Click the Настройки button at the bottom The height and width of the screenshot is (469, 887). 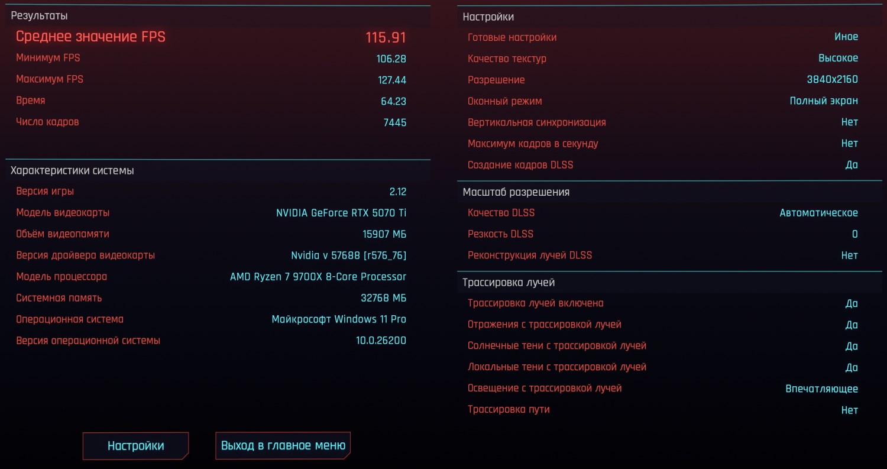[135, 446]
